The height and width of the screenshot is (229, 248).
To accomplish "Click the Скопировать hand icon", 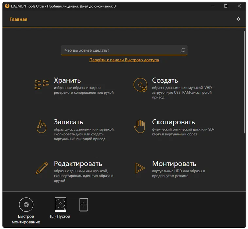I will [x=140, y=126].
